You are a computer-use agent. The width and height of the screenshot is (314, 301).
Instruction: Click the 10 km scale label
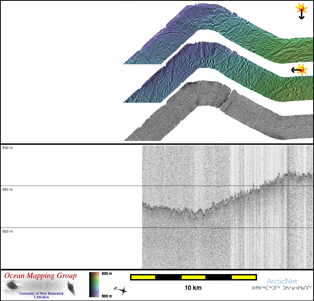coord(193,288)
